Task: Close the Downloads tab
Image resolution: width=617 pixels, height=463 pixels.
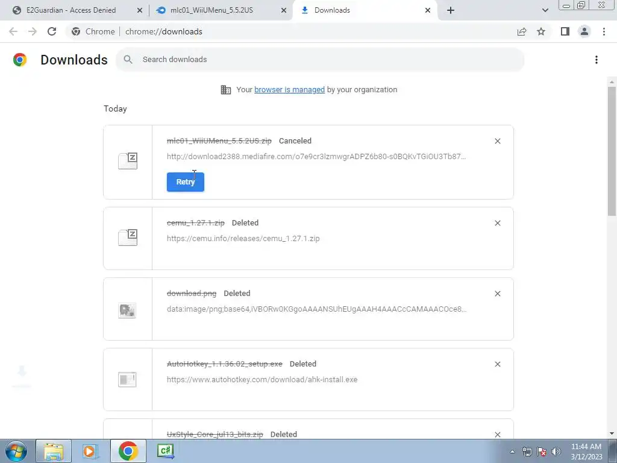Action: [x=428, y=10]
